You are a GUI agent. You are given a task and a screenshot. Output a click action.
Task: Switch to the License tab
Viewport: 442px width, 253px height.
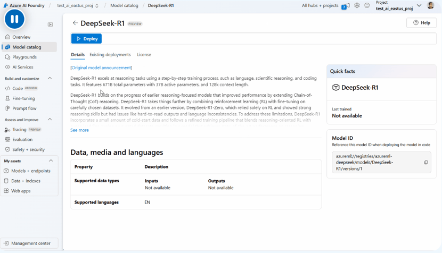click(x=144, y=55)
